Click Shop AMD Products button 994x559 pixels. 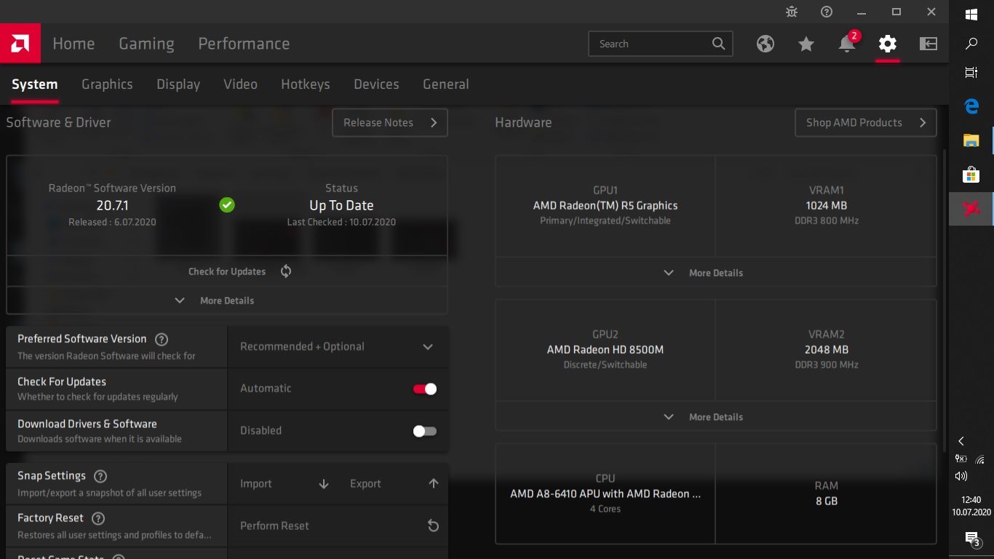point(866,123)
